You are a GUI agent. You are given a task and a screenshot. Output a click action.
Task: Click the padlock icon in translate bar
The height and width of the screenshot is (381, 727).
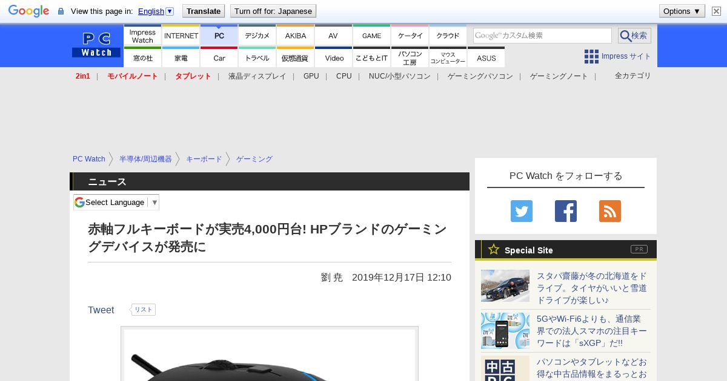[x=61, y=11]
